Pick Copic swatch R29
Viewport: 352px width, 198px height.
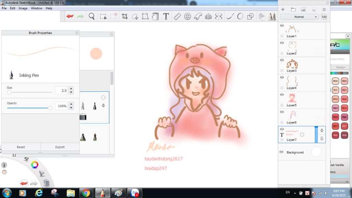click(x=335, y=135)
